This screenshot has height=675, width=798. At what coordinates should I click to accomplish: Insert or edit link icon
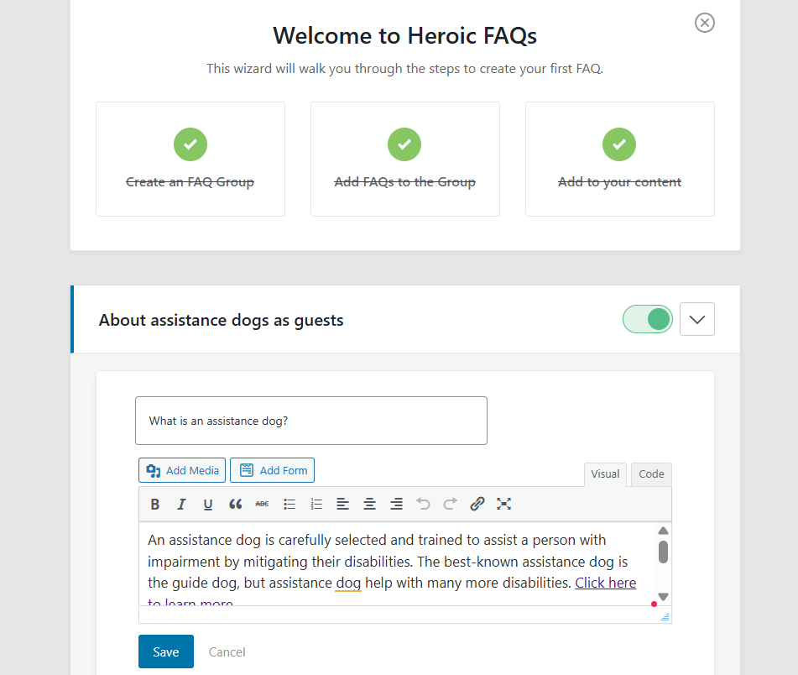477,504
